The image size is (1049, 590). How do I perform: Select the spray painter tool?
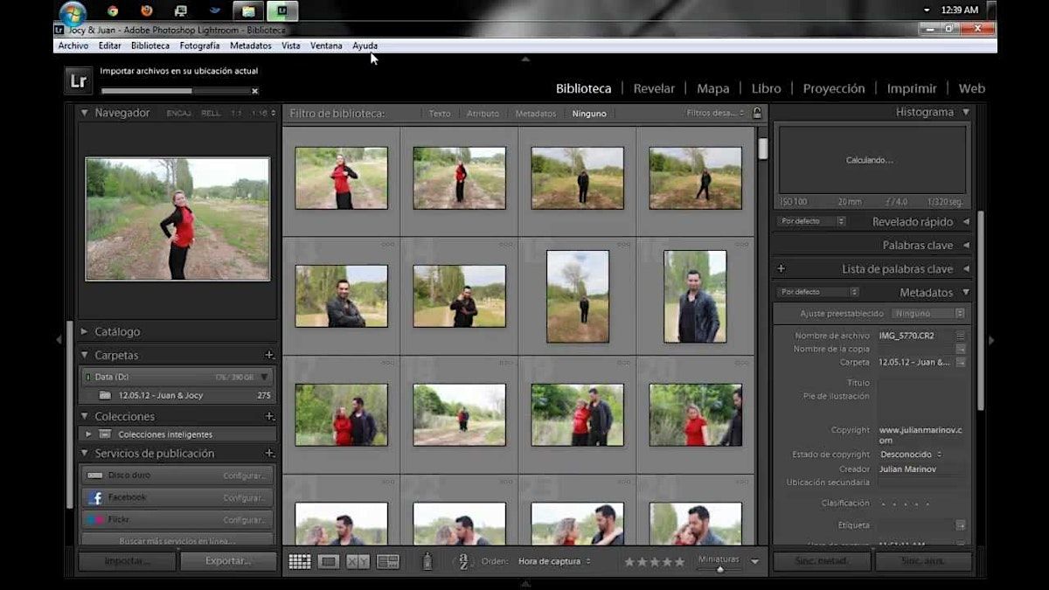(427, 561)
